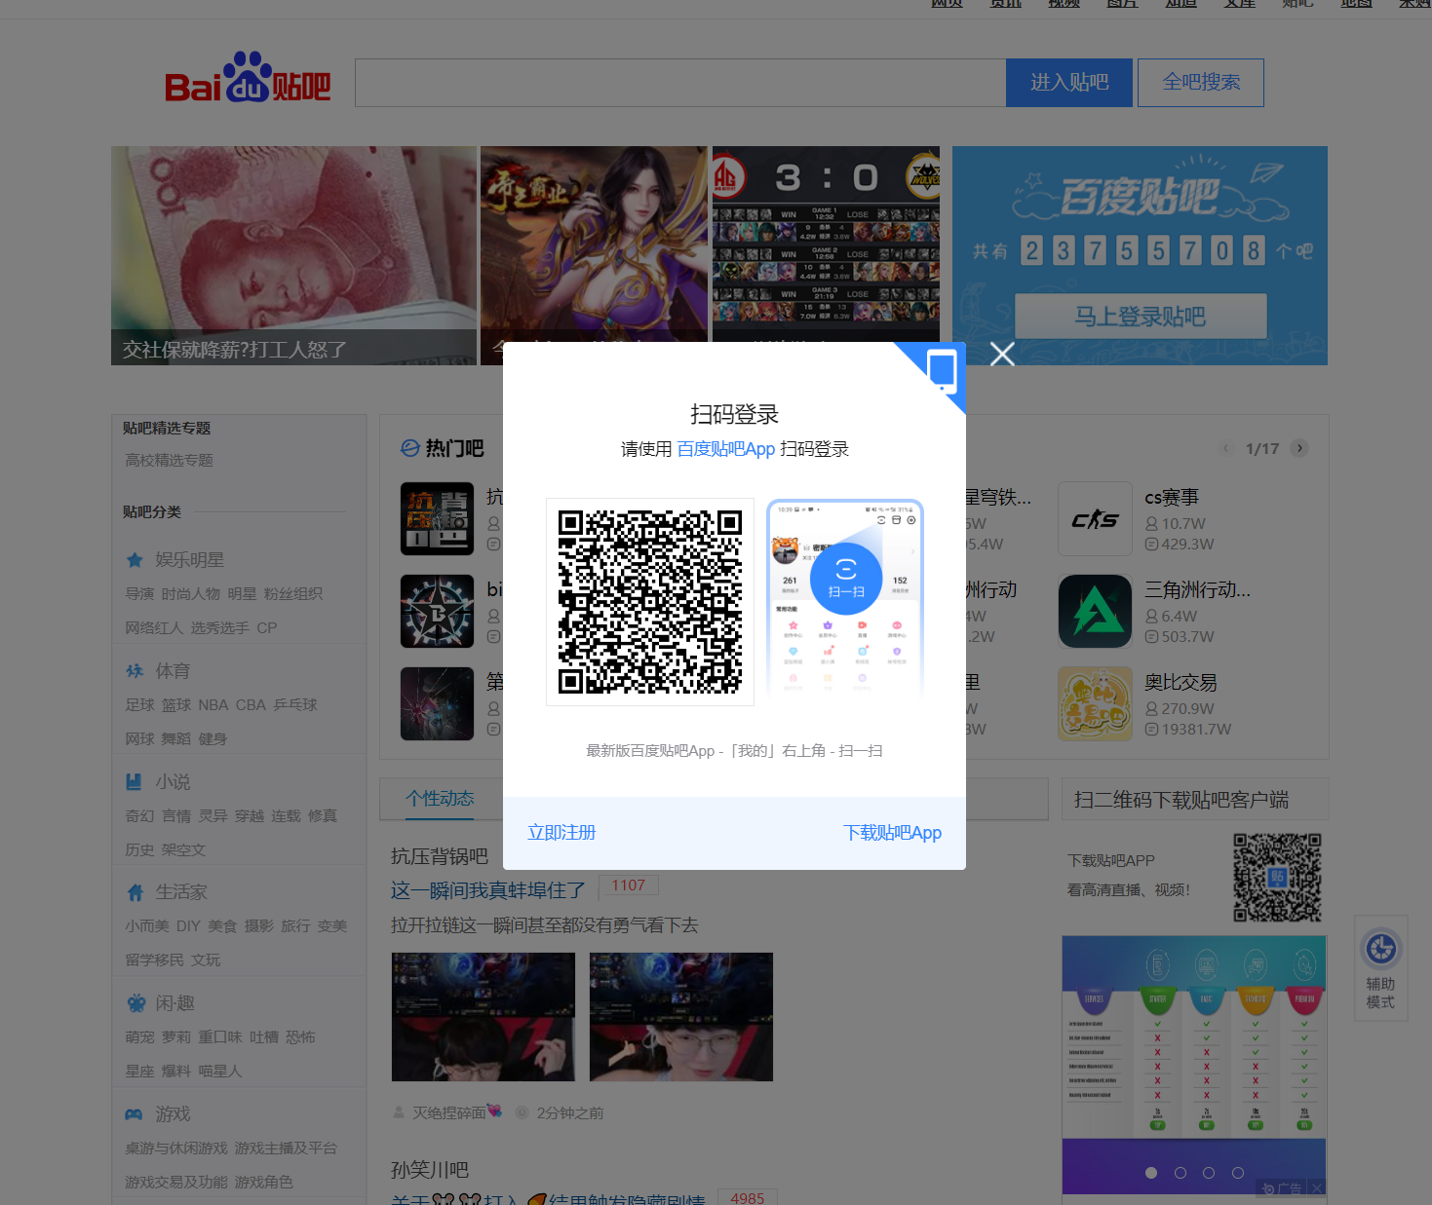Toggle 辅助模式 accessibility button
This screenshot has height=1205, width=1432.
(x=1380, y=968)
